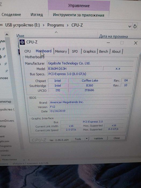Select the ITE LPCIO vendor value
The height and width of the screenshot is (188, 141).
point(58,91)
